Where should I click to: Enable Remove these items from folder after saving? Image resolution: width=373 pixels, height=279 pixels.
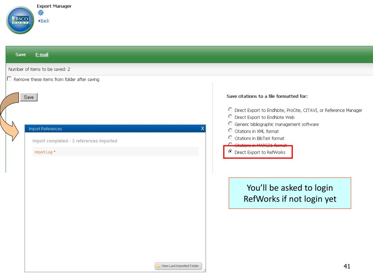(9, 79)
